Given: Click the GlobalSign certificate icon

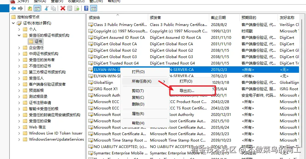Looking at the screenshot, I should pyautogui.click(x=91, y=83).
